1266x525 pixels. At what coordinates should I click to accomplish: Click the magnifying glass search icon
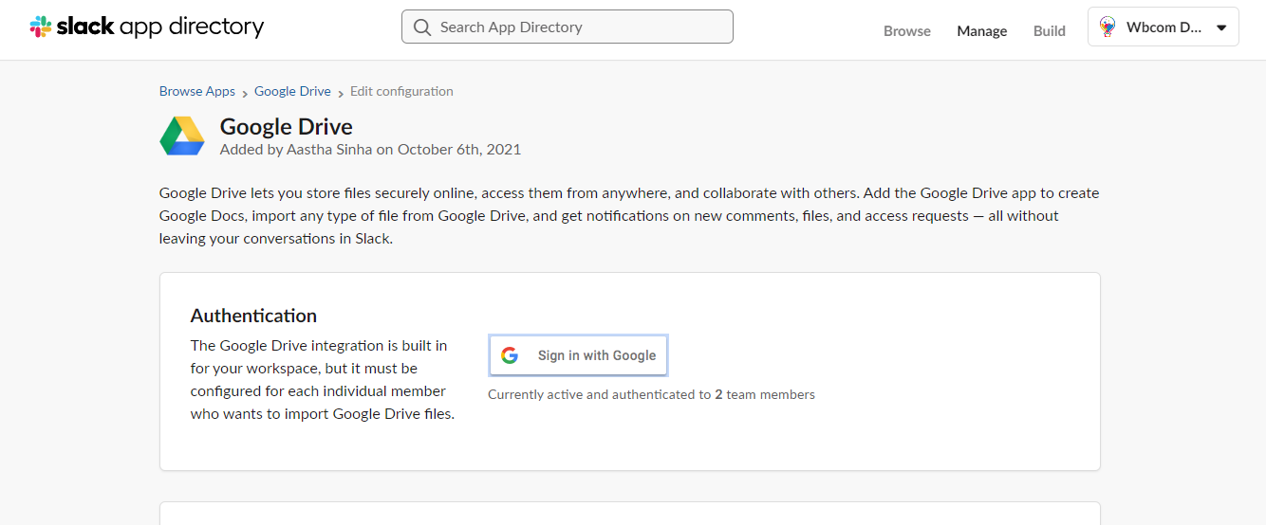[x=422, y=27]
